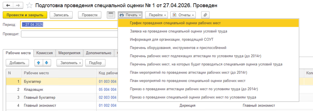Select the Кладовщик row
Screen dimensions: 313x111
coord(62,89)
